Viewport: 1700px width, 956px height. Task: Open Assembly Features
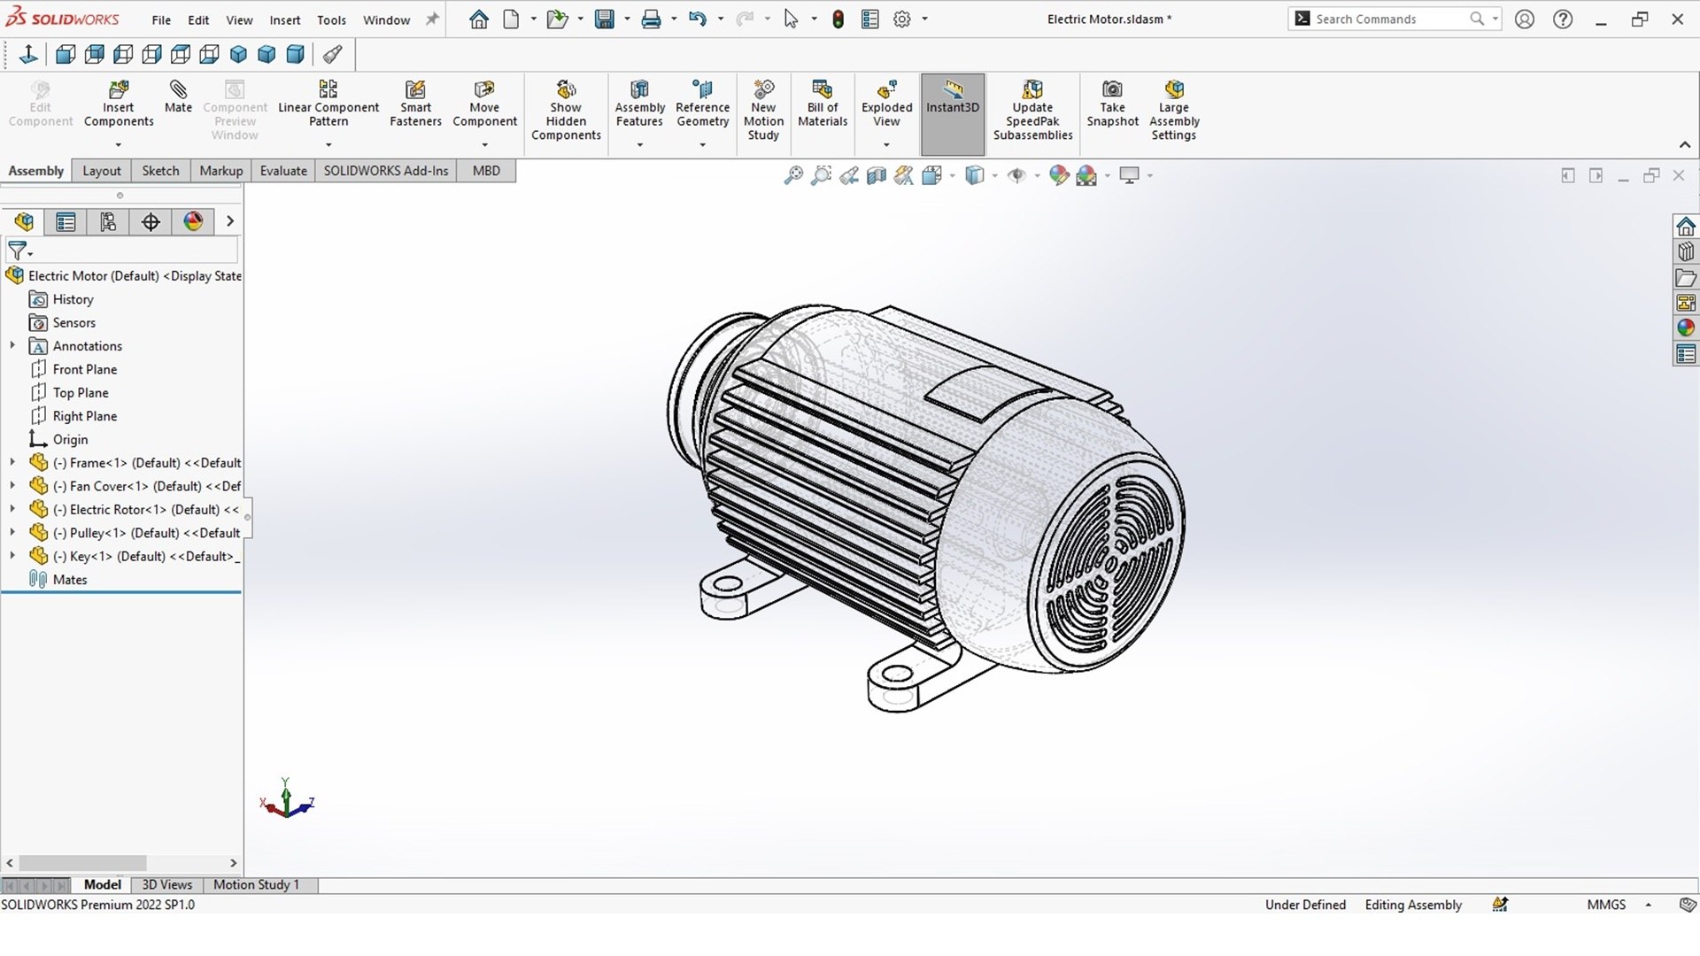(639, 104)
